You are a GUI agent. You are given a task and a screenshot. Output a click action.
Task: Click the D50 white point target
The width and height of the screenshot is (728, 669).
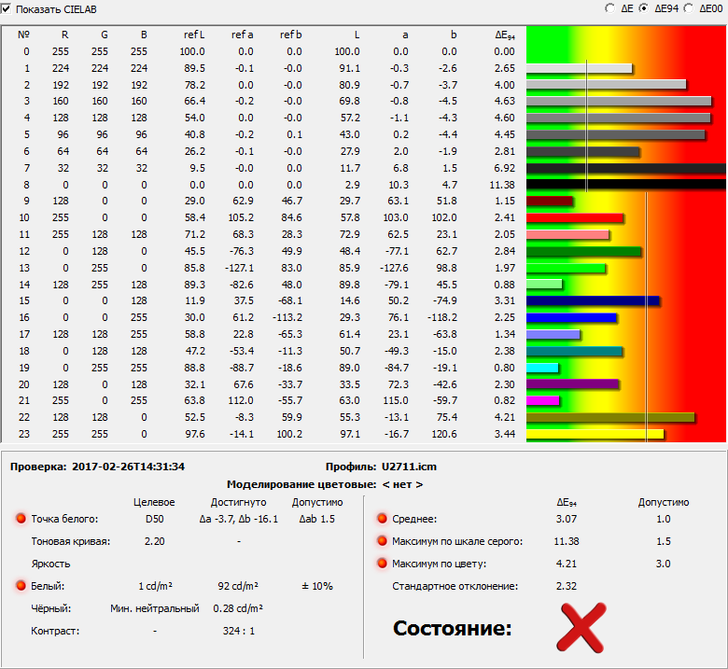(155, 519)
